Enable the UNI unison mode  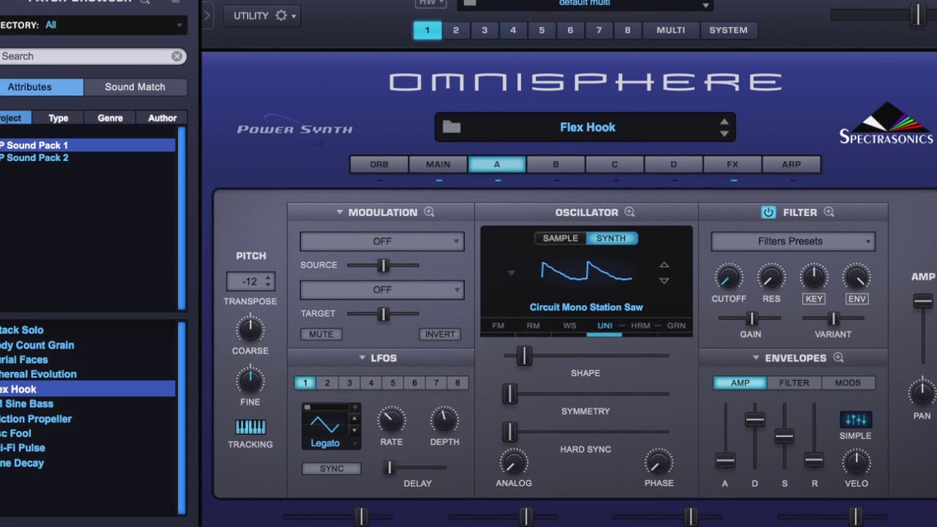tap(605, 326)
